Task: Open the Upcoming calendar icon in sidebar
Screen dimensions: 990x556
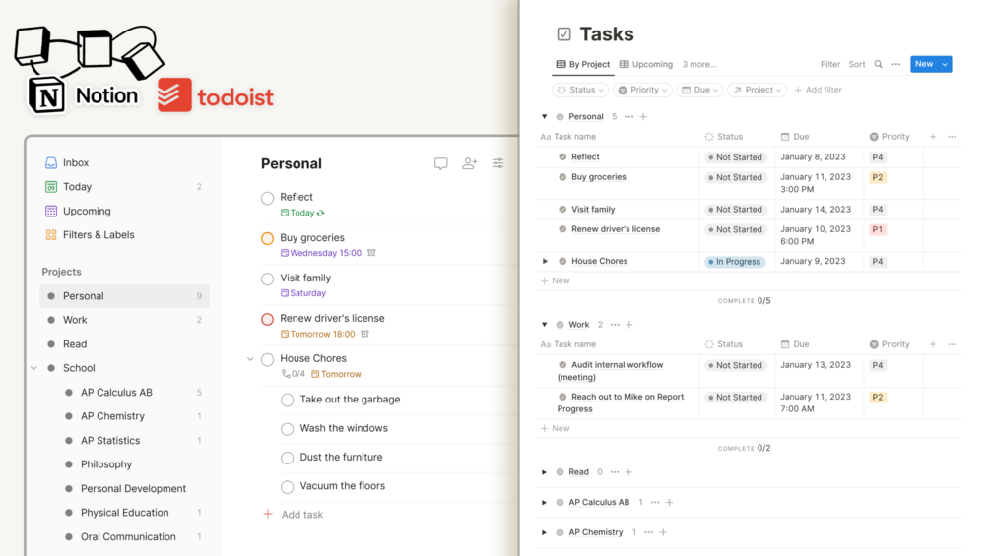Action: pyautogui.click(x=51, y=211)
